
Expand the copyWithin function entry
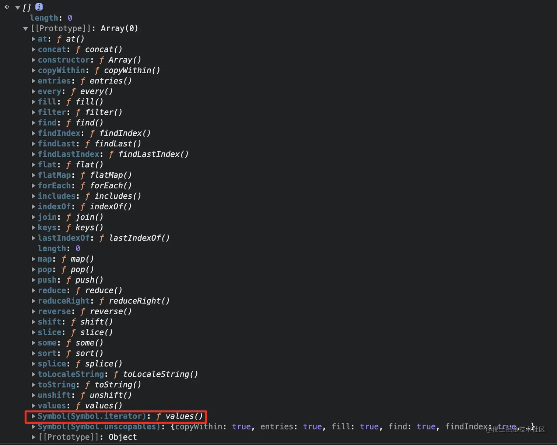coord(34,70)
